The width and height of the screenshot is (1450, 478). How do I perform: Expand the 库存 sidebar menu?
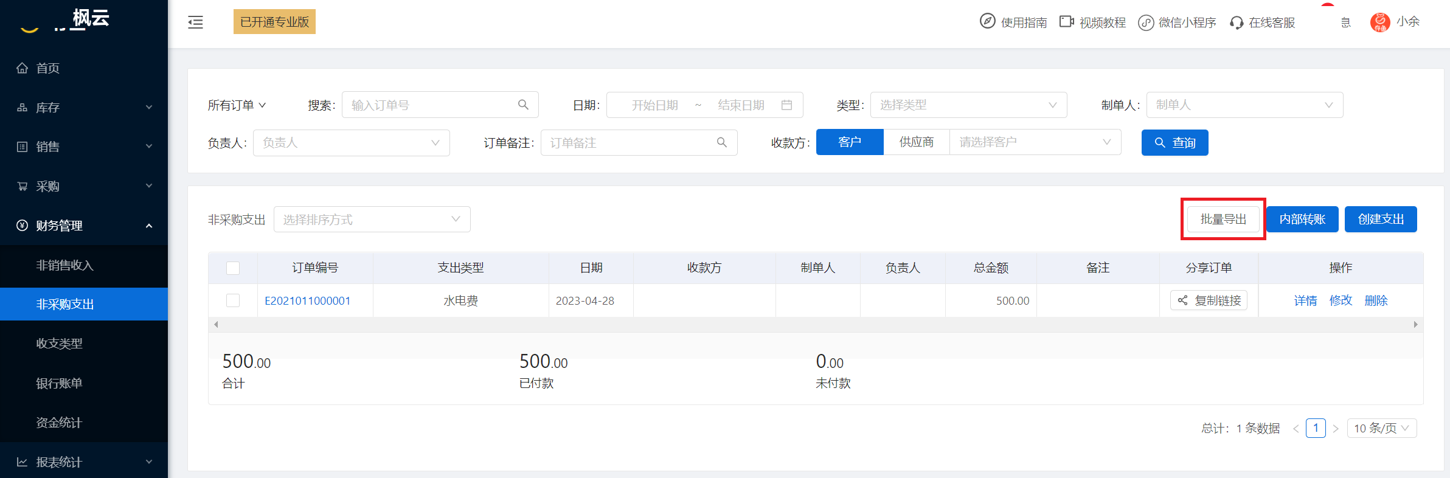[84, 108]
